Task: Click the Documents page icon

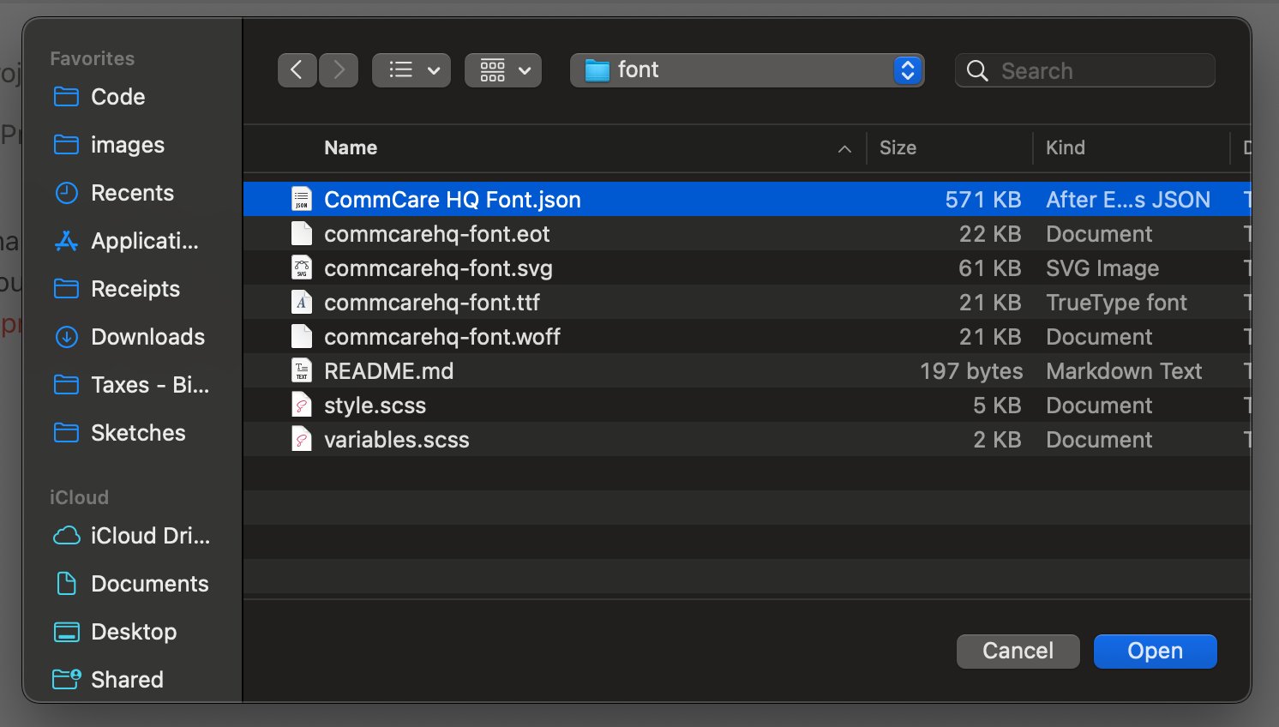Action: point(66,584)
